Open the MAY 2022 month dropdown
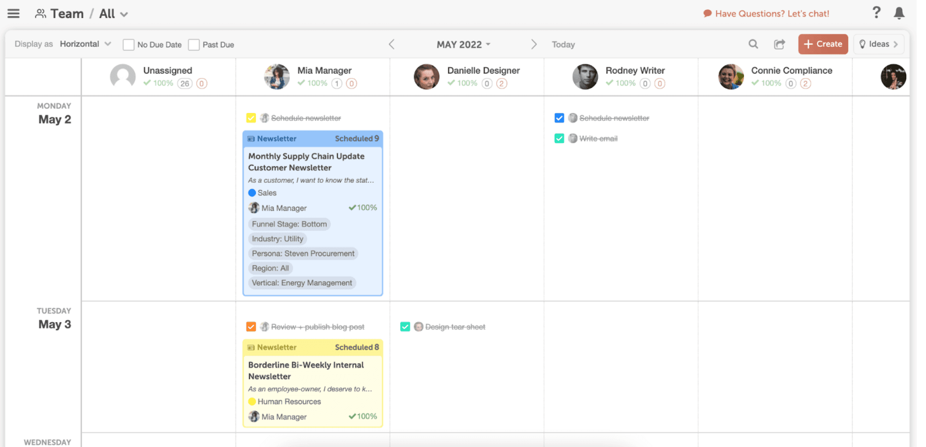The height and width of the screenshot is (447, 926). [462, 44]
